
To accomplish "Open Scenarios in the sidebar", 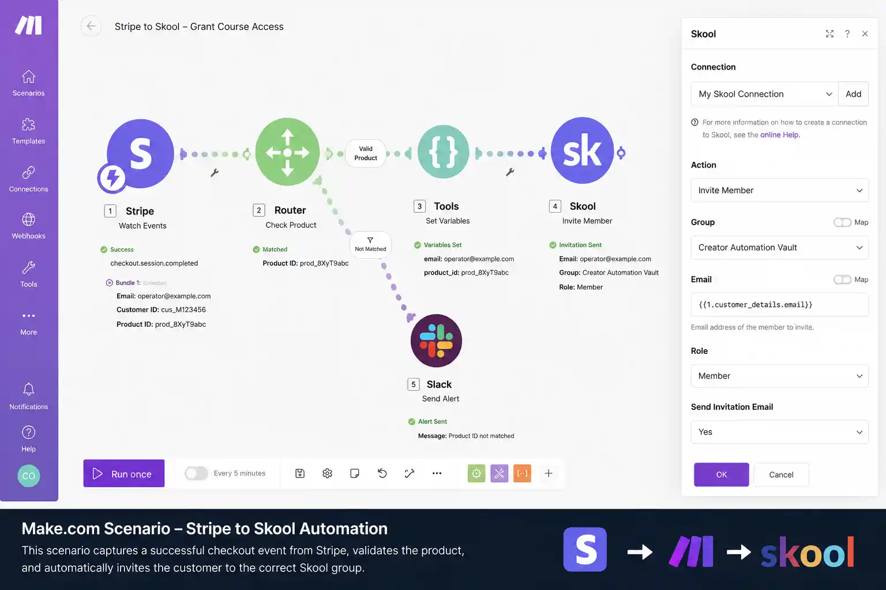I will click(x=28, y=83).
